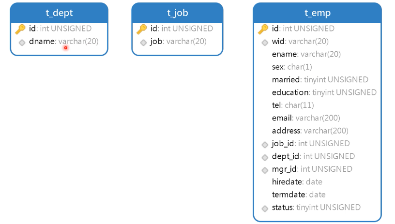
Task: Click the diamond icon beside job_id
Action: tap(265, 145)
